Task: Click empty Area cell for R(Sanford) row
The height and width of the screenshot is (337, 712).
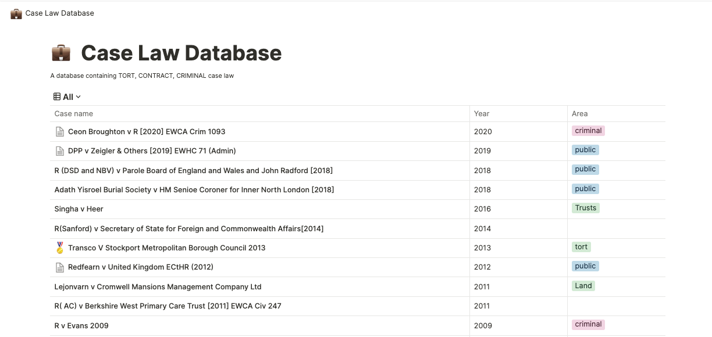Action: click(x=616, y=228)
